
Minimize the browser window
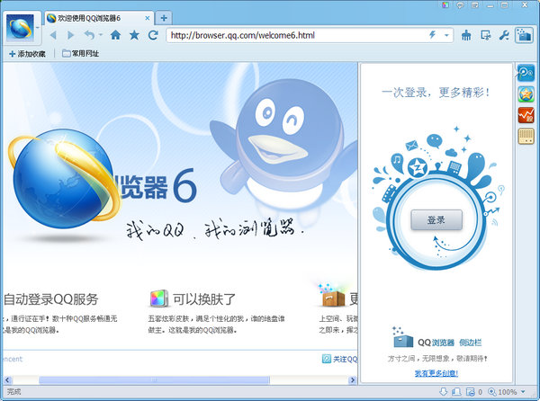click(490, 4)
